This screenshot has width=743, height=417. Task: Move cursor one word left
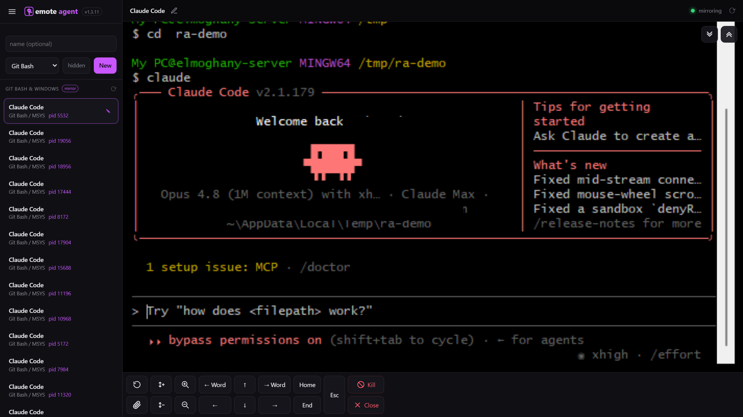pyautogui.click(x=215, y=385)
